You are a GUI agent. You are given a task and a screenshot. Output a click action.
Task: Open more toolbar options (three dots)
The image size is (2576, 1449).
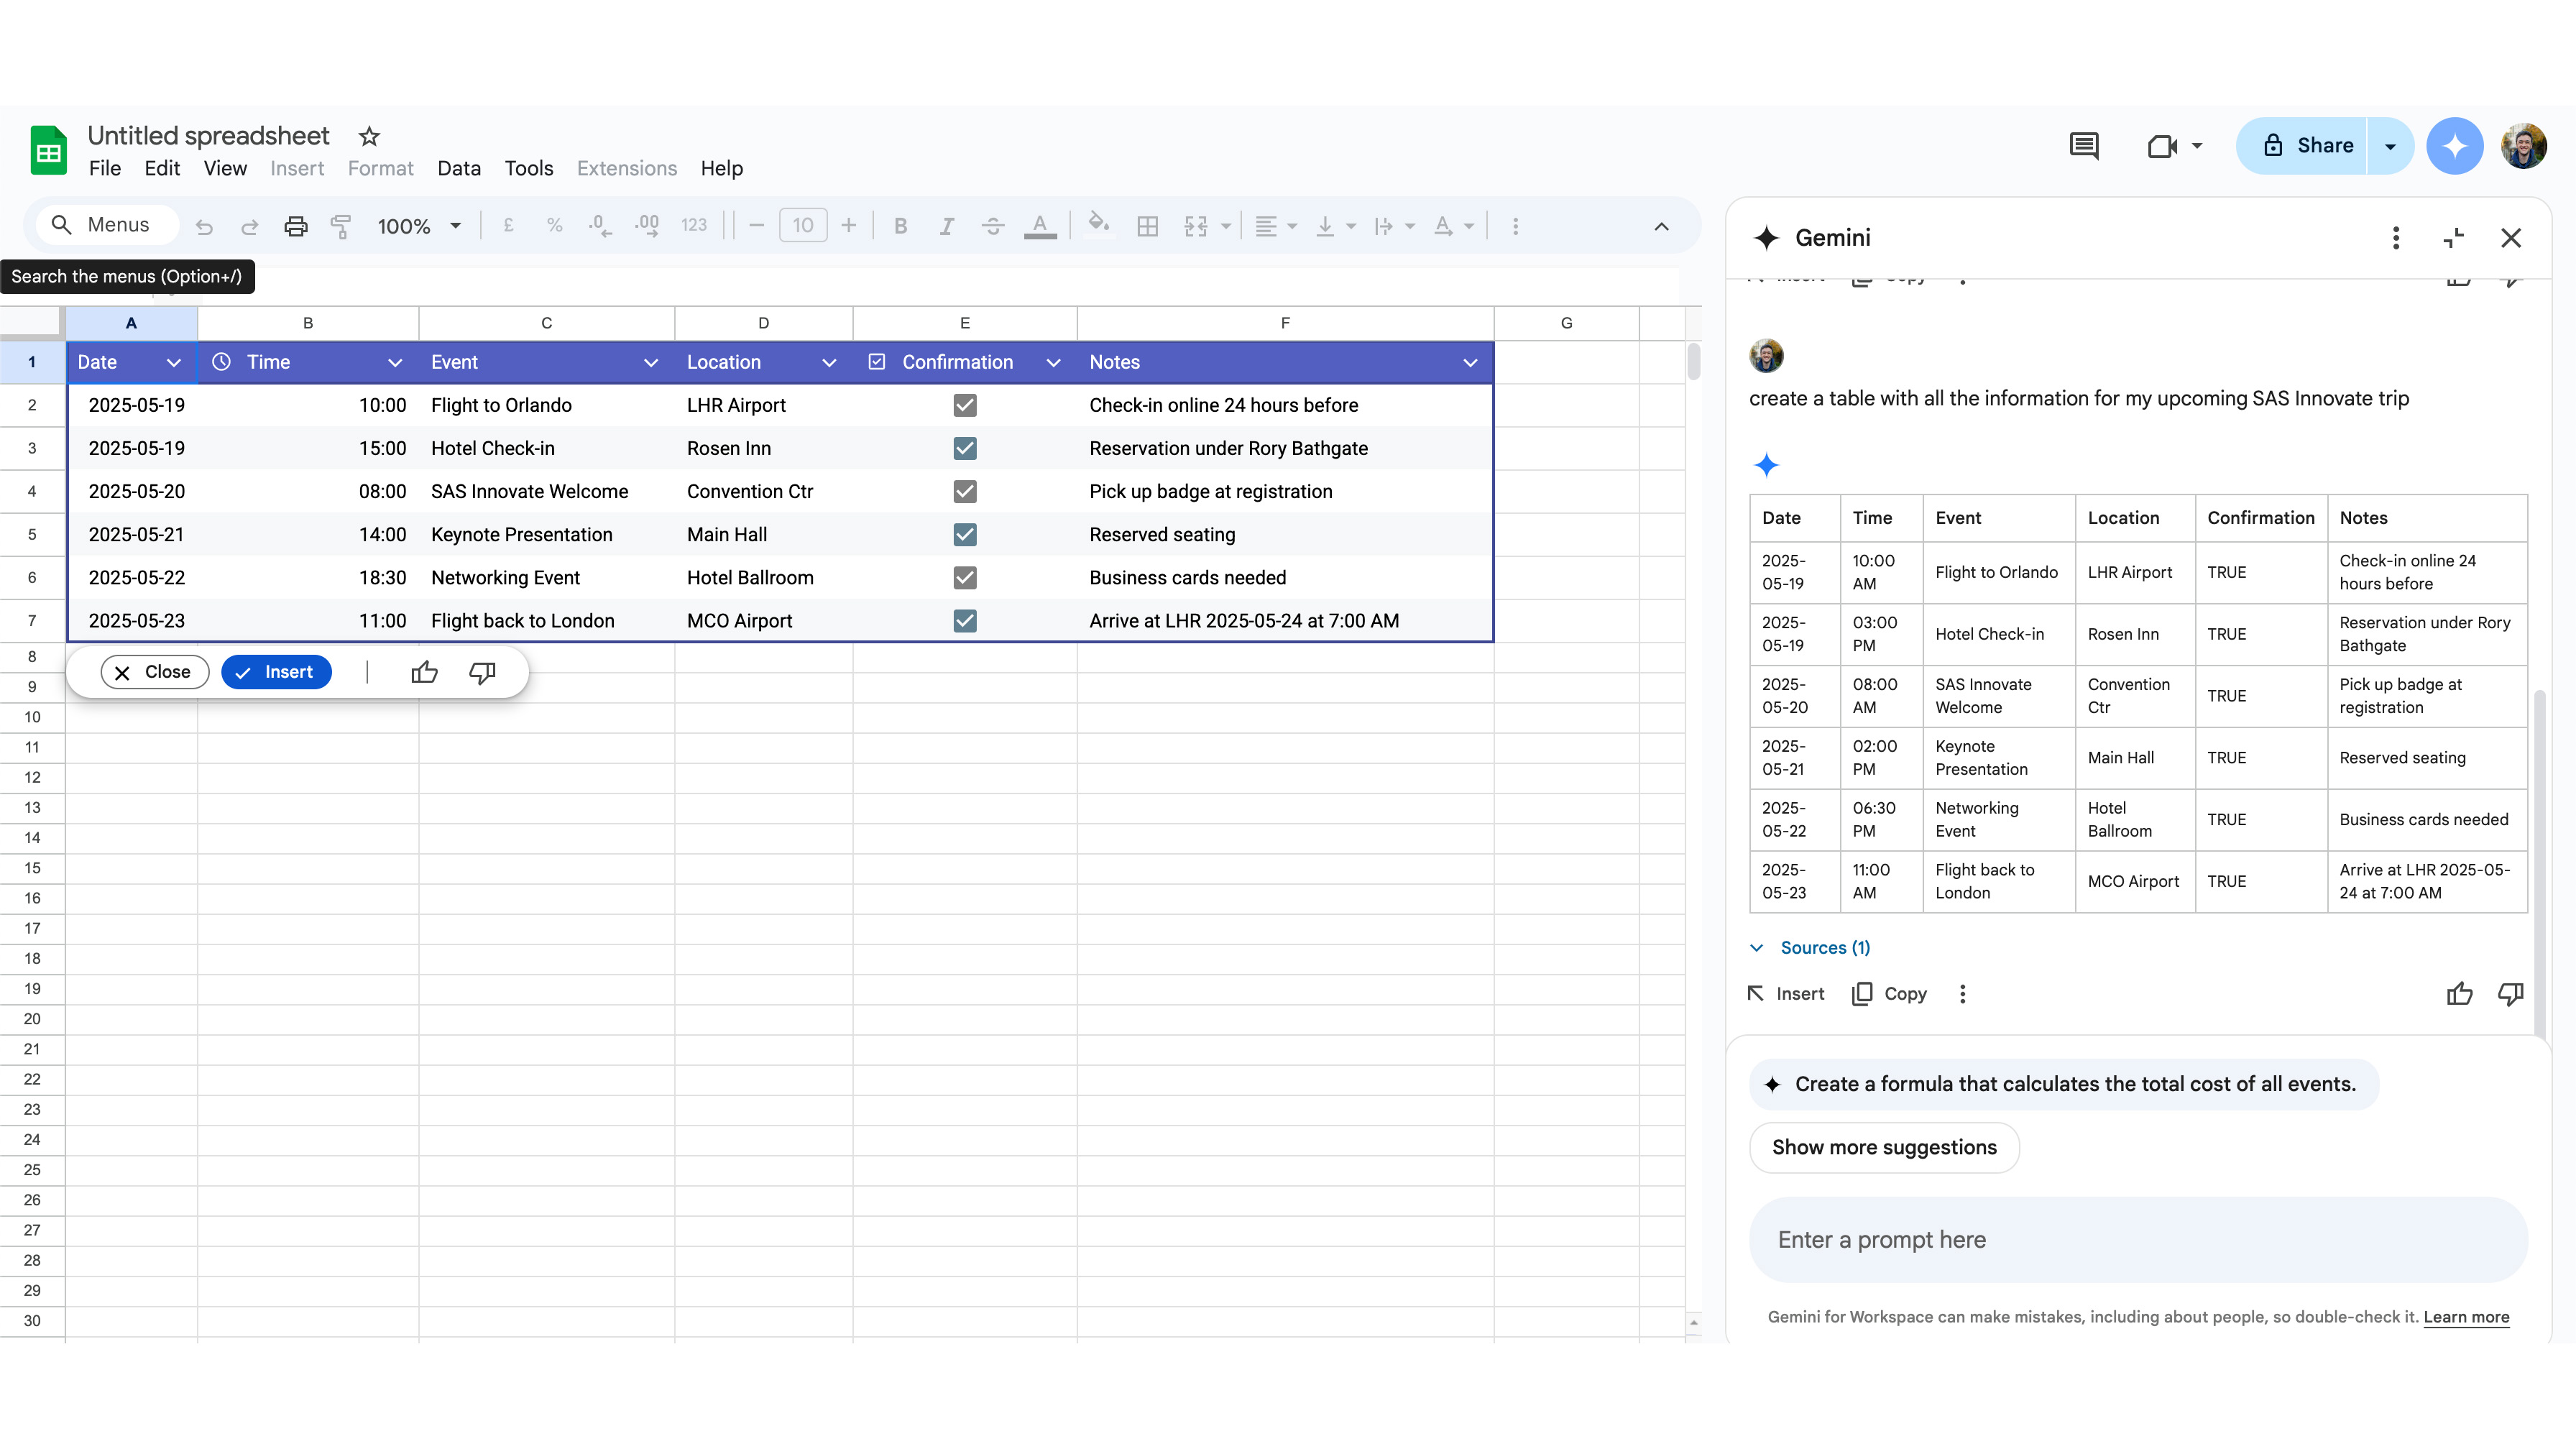(x=1516, y=226)
